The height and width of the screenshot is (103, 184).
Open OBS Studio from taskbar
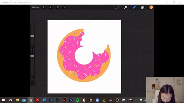[x=117, y=100]
